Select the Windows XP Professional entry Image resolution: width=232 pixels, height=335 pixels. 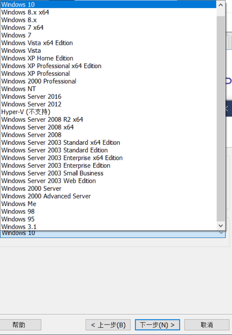[x=108, y=74]
